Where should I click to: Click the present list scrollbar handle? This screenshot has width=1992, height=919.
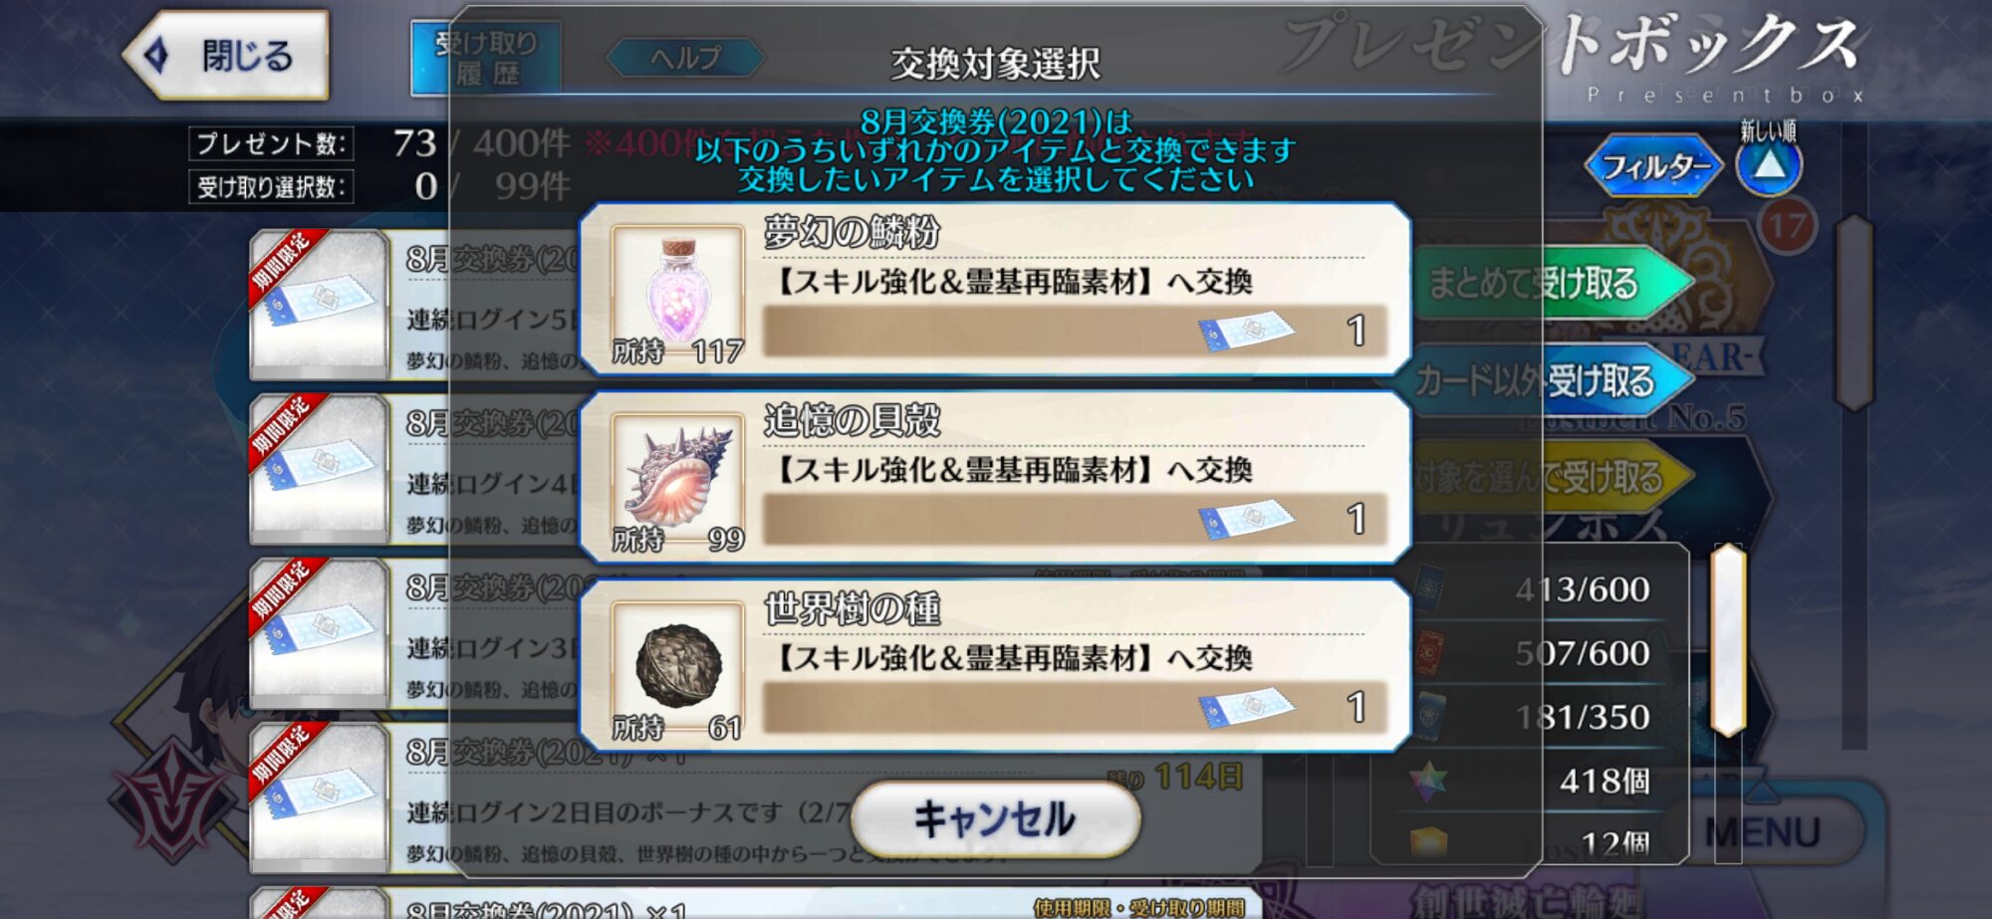(1855, 312)
